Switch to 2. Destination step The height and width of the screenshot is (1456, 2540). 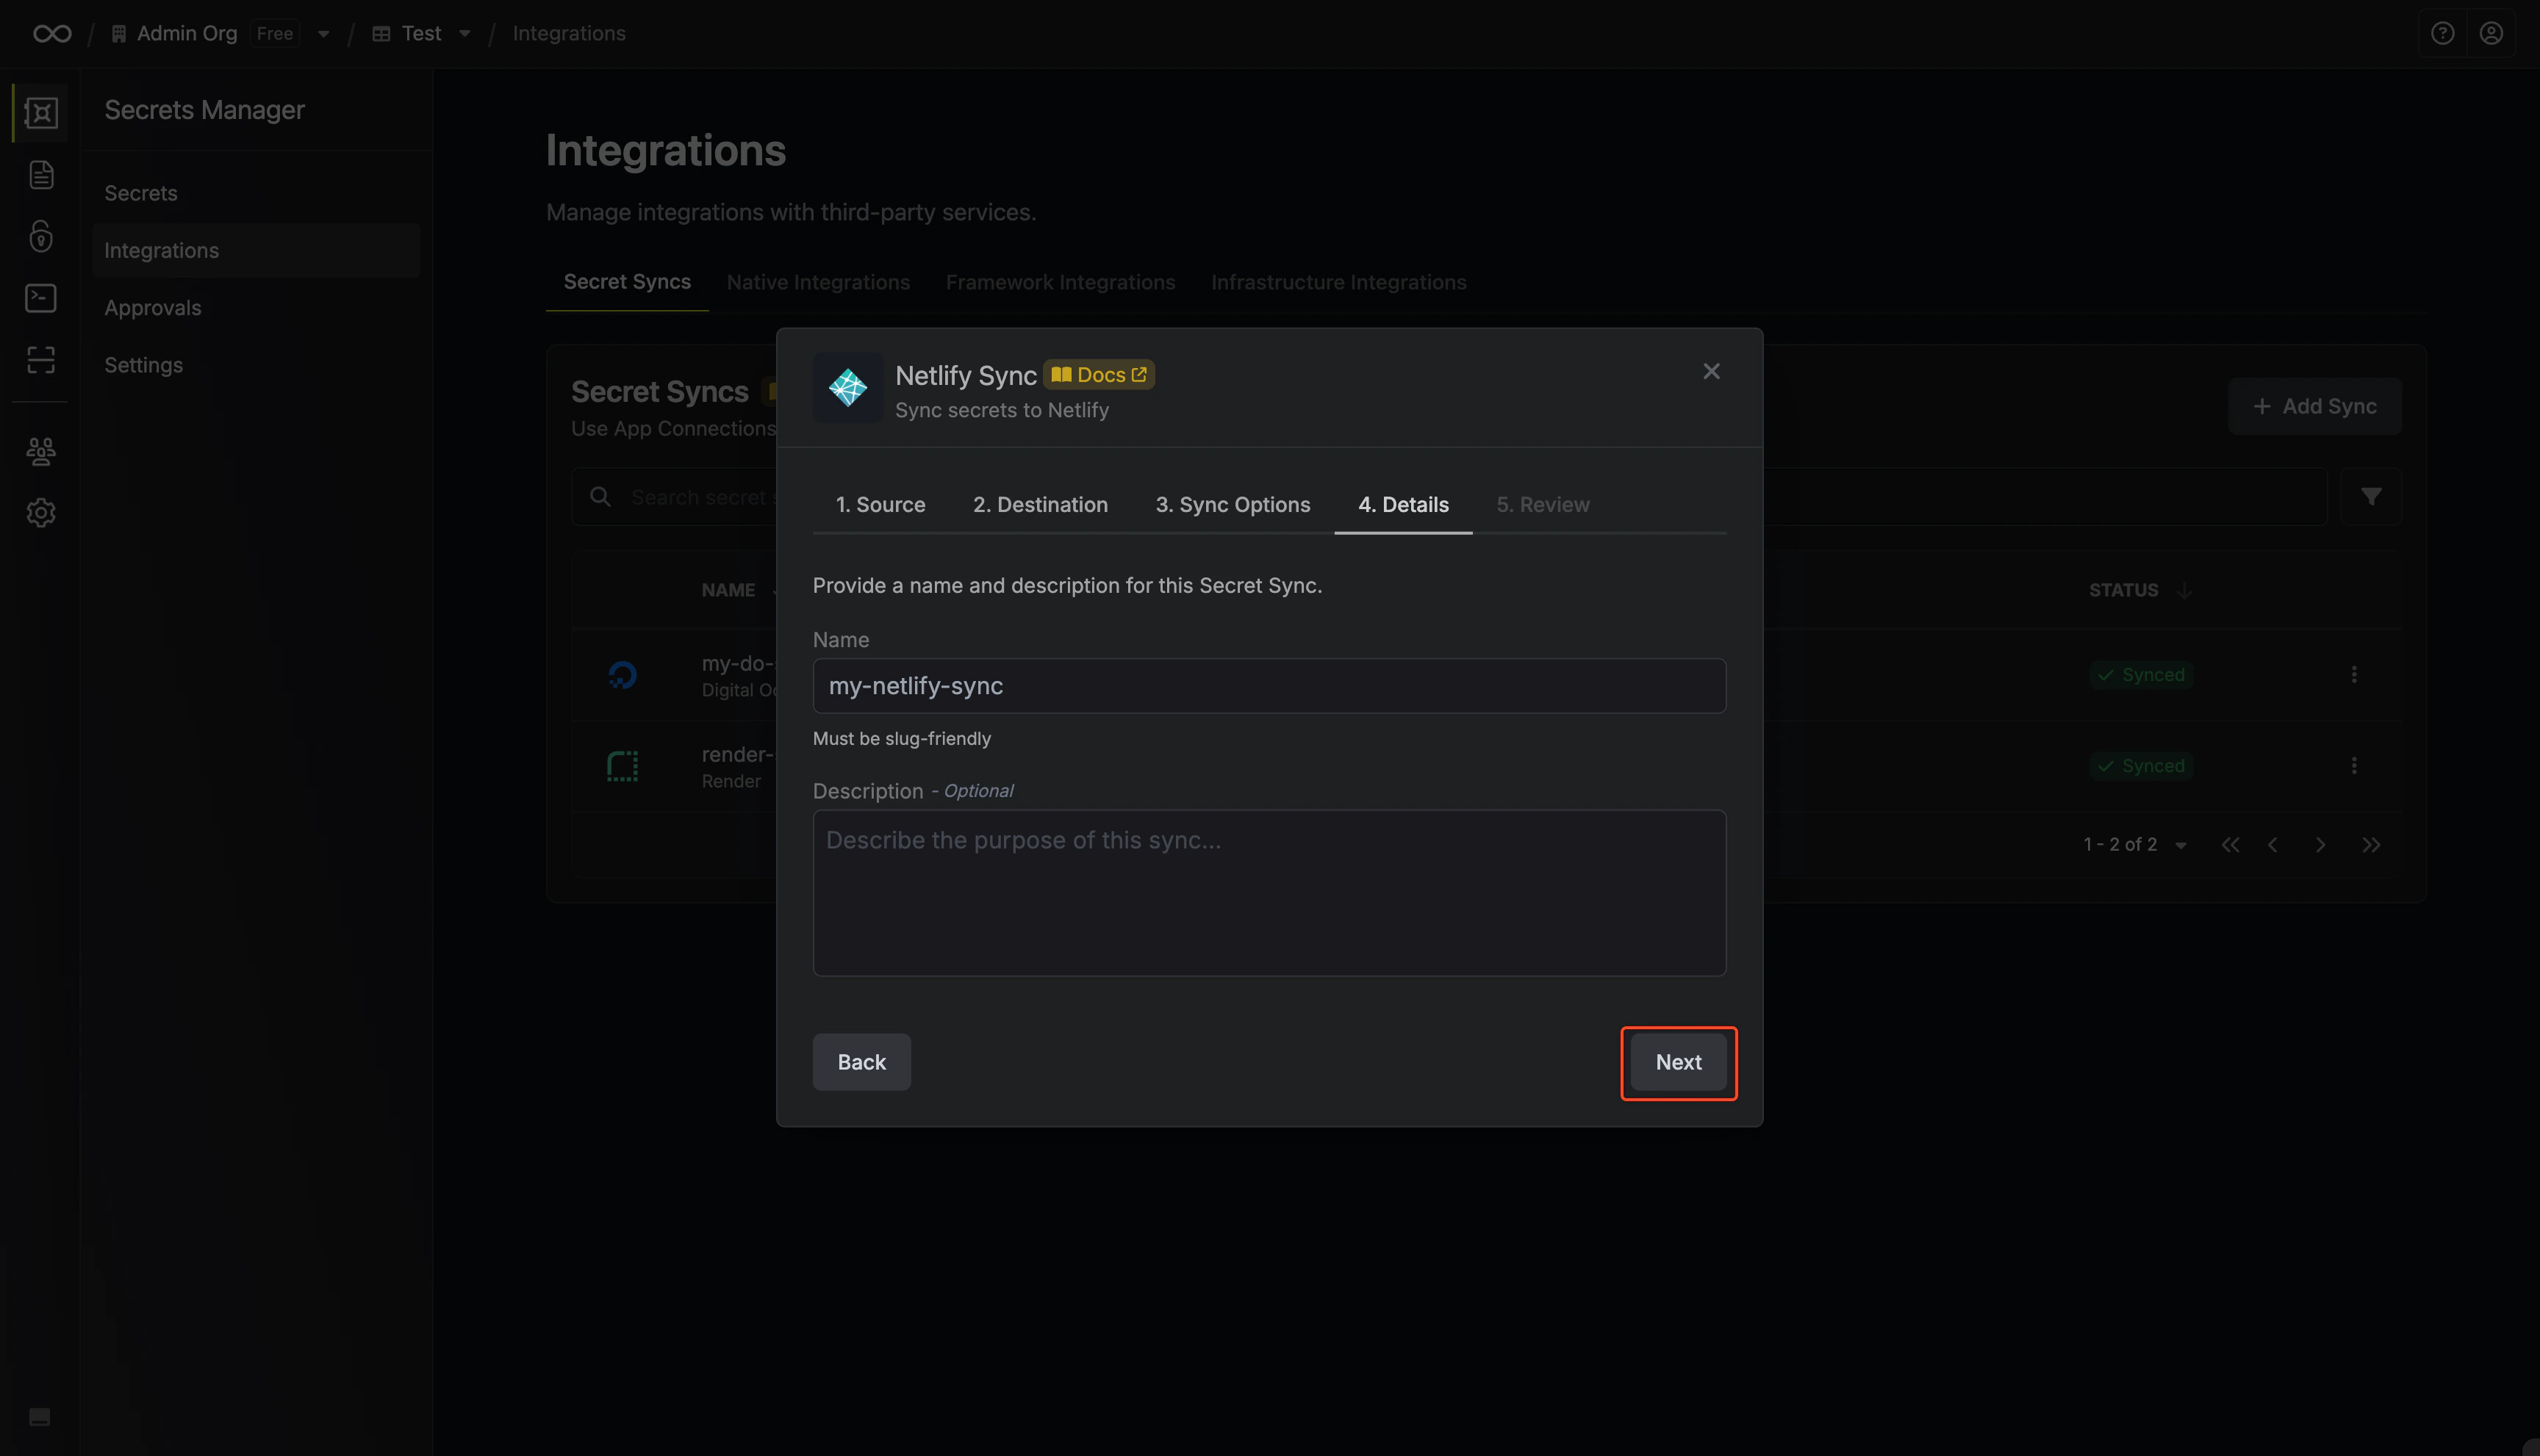pyautogui.click(x=1041, y=505)
